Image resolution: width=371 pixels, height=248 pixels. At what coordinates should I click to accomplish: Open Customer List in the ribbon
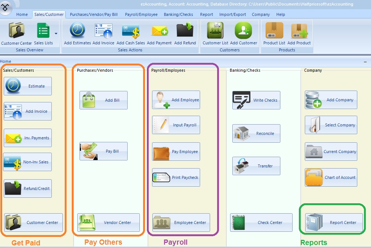pos(215,31)
